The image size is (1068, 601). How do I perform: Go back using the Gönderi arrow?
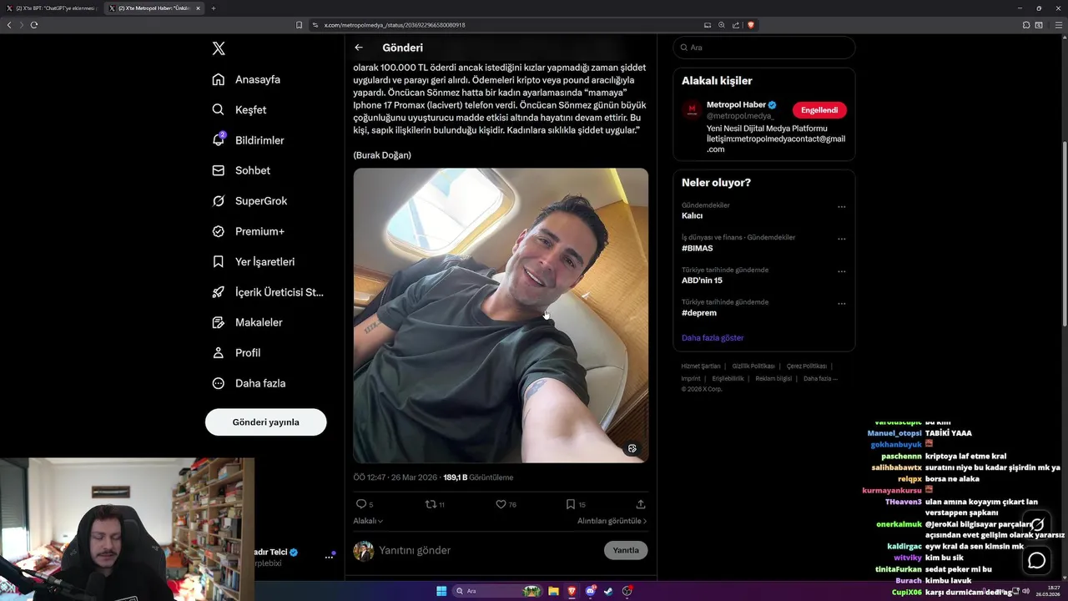(359, 48)
